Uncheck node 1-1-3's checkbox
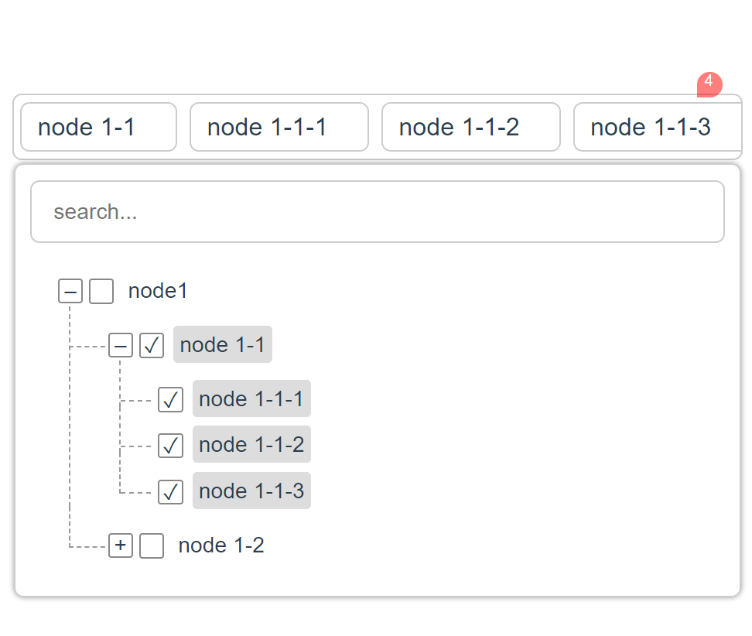The height and width of the screenshot is (636, 752). tap(170, 492)
